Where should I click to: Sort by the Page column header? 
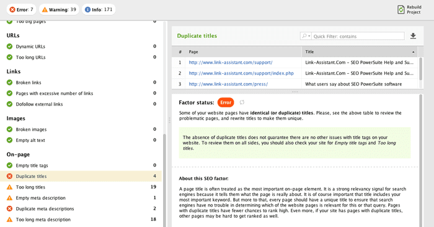click(243, 51)
